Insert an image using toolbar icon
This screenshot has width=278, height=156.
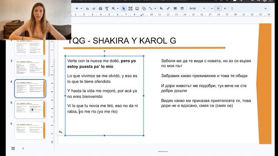tap(137, 9)
